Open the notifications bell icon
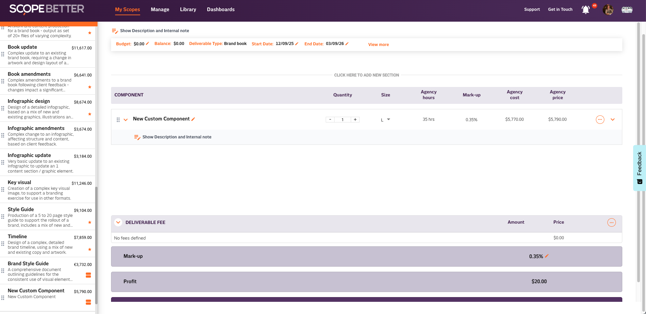 (585, 10)
